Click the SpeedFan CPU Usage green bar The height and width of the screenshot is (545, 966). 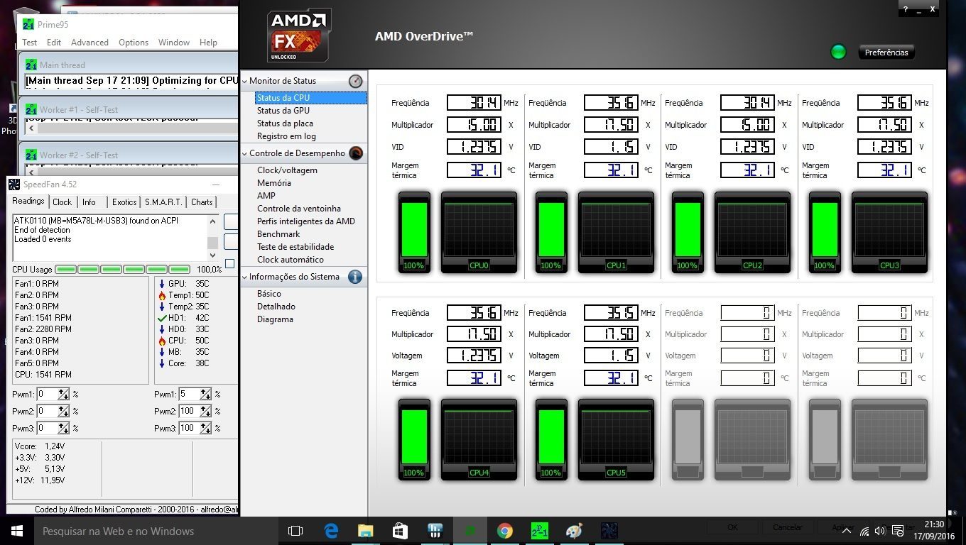tap(123, 270)
